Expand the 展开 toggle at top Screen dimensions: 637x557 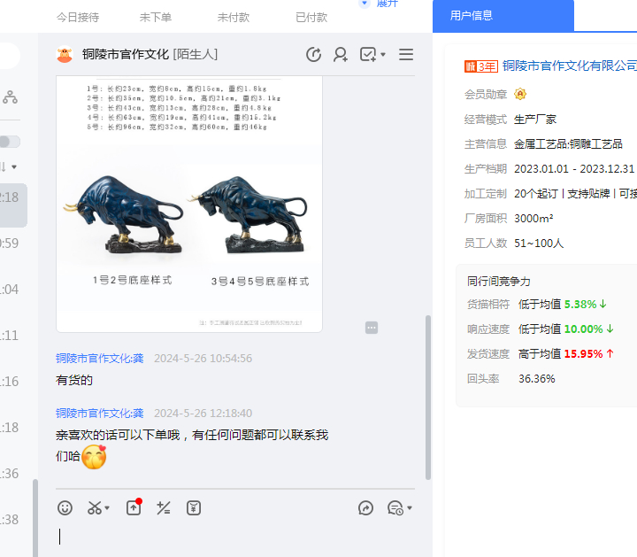(379, 4)
